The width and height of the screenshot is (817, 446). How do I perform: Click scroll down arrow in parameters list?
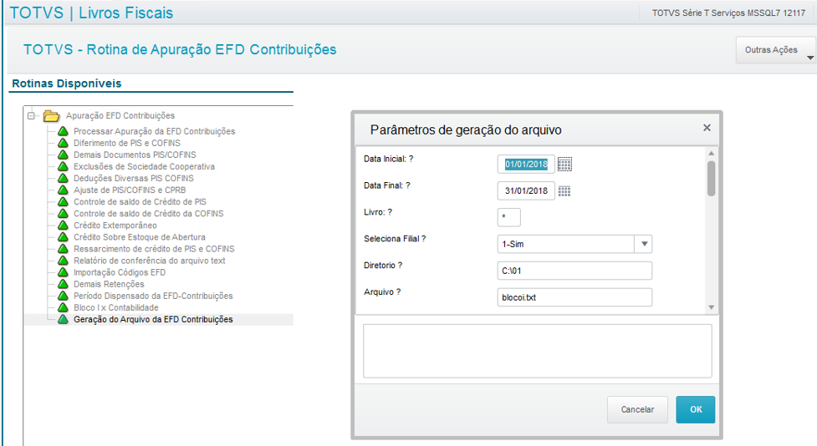712,307
